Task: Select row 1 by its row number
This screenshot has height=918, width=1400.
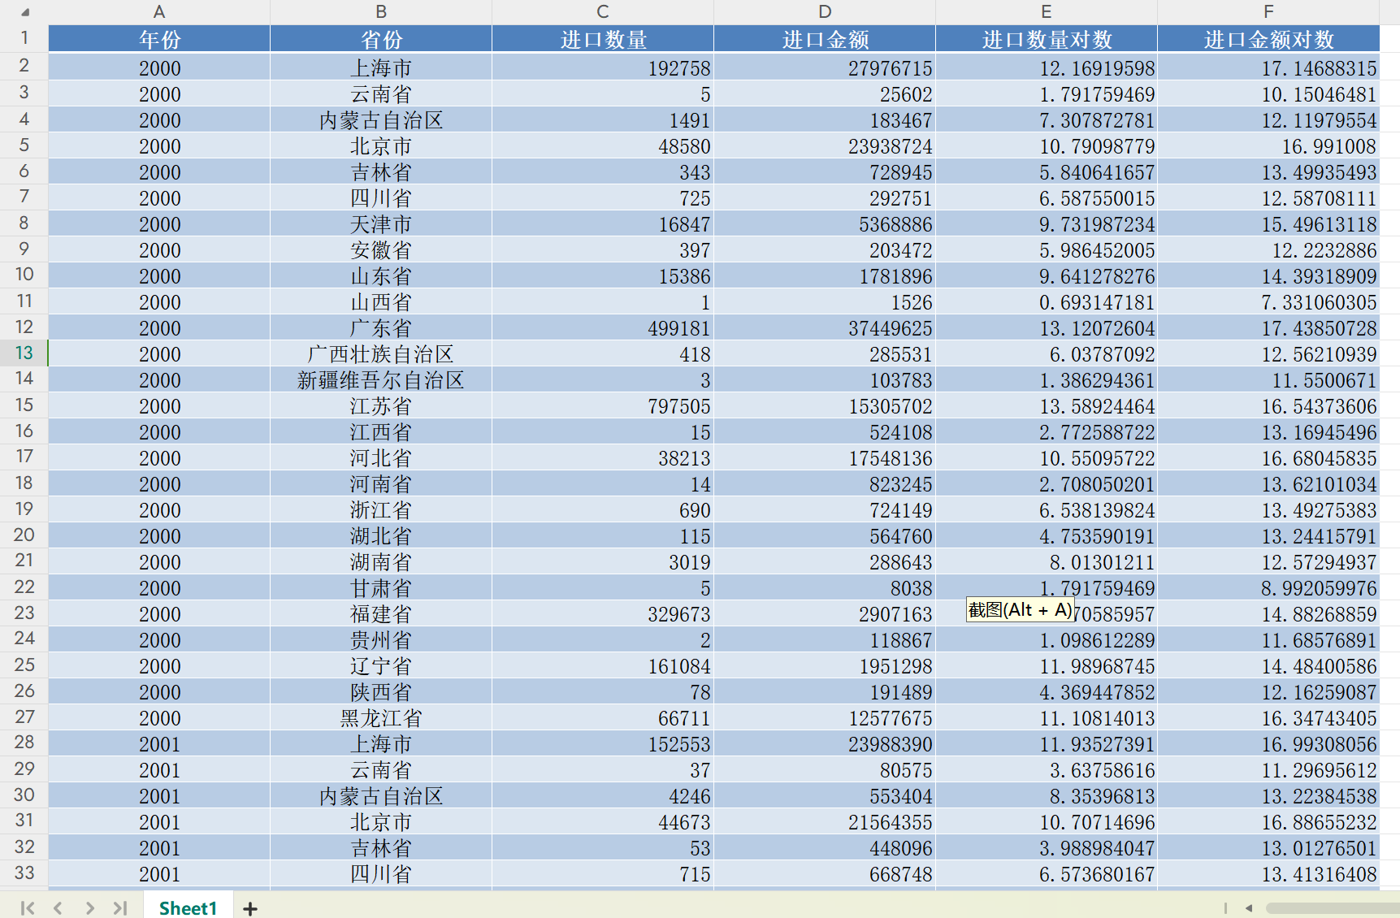Action: [x=24, y=38]
